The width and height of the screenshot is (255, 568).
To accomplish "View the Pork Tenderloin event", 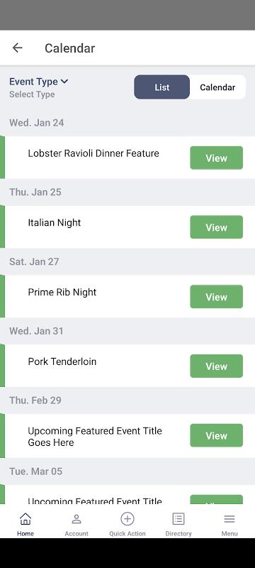I will point(216,366).
